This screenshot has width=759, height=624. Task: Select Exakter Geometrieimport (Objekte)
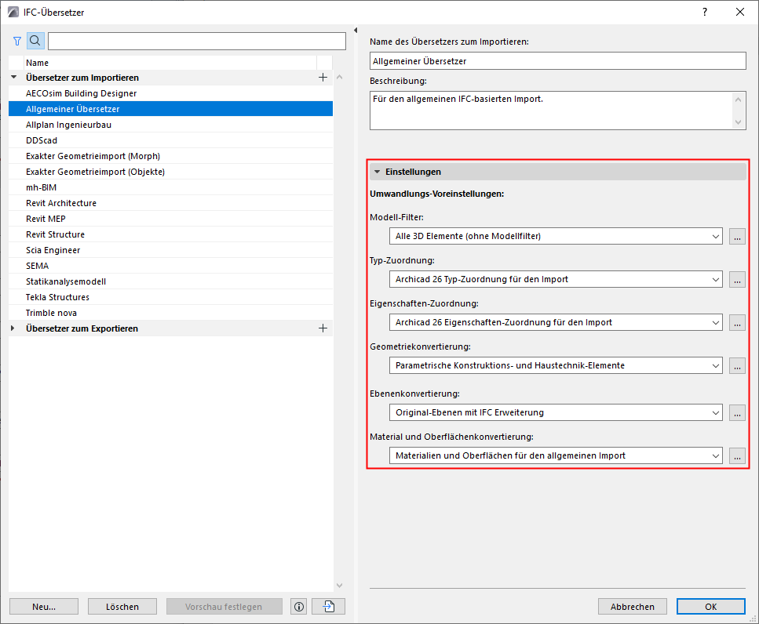[x=170, y=172]
